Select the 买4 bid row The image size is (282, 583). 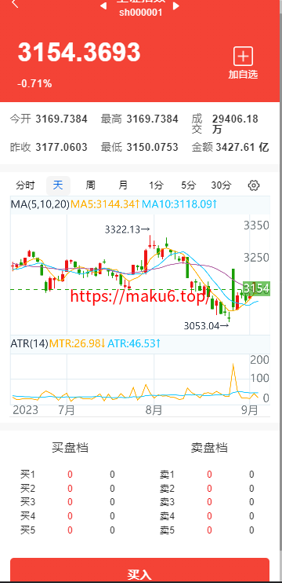coord(70,516)
